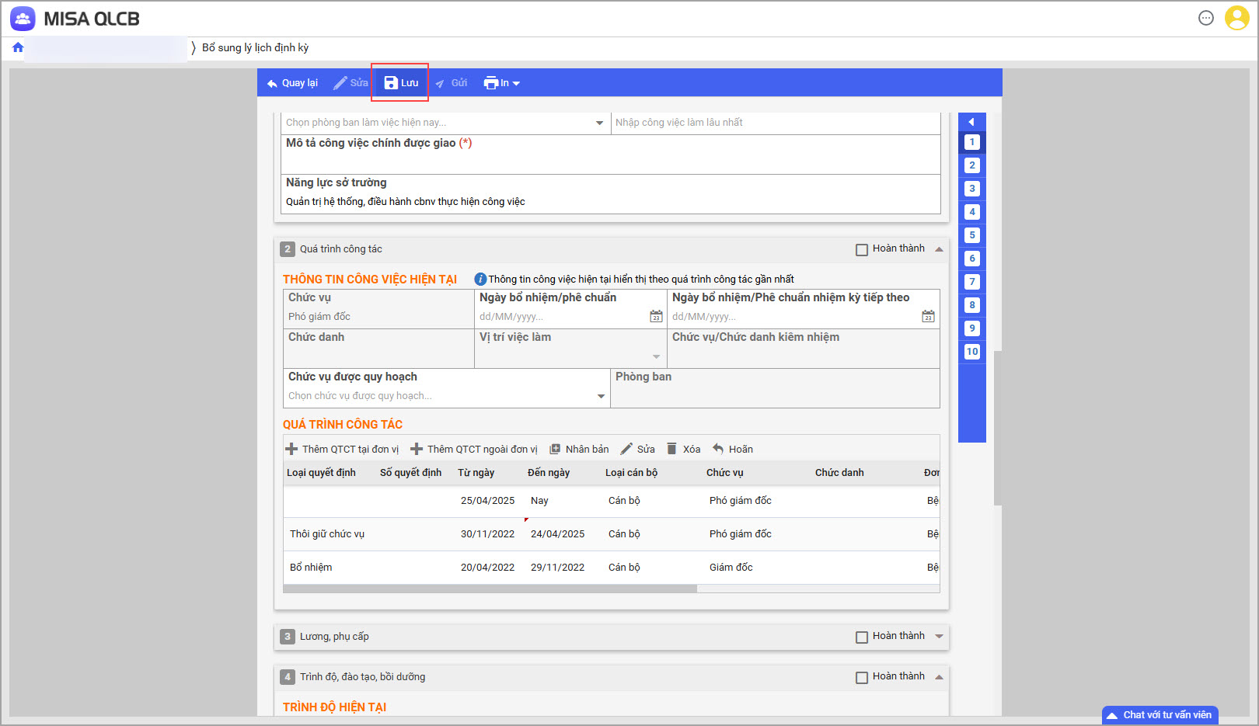The image size is (1259, 726).
Task: Click the home icon in breadcrumb
Action: click(x=18, y=47)
